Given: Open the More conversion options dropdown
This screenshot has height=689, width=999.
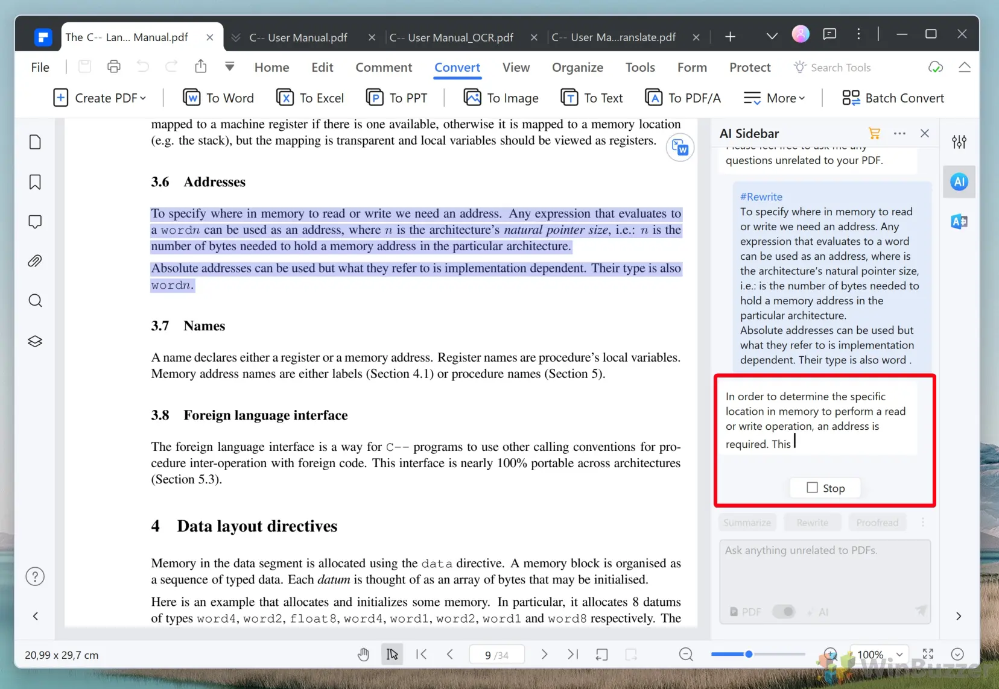Looking at the screenshot, I should coord(775,98).
